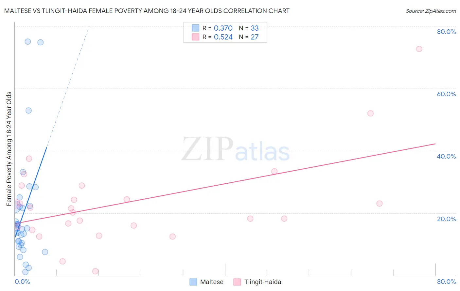The width and height of the screenshot is (460, 291).
Task: Click the 60.0% y-axis label
Action: pyautogui.click(x=446, y=94)
